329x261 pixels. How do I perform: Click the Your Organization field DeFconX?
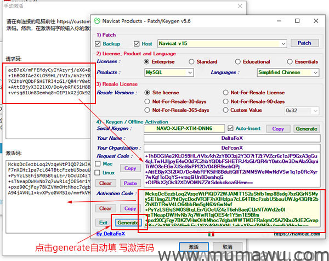[x=232, y=148]
